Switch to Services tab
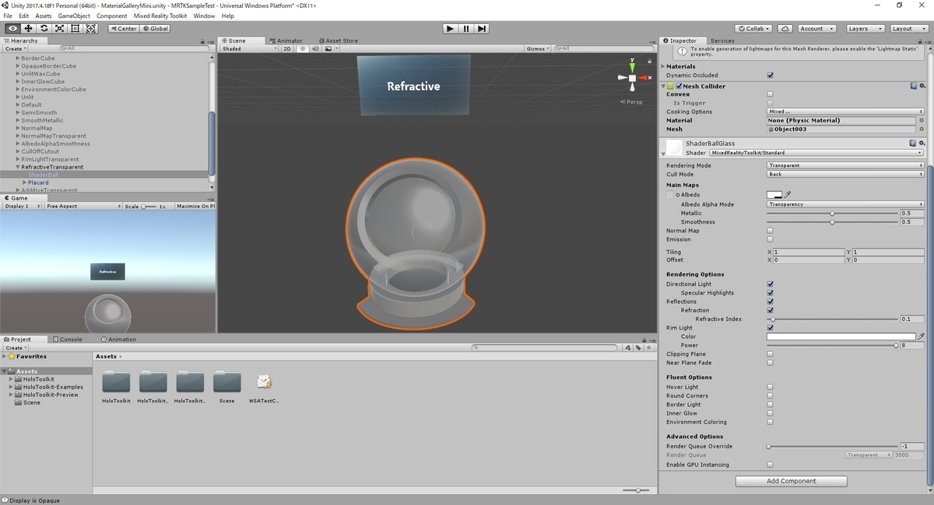 [722, 40]
